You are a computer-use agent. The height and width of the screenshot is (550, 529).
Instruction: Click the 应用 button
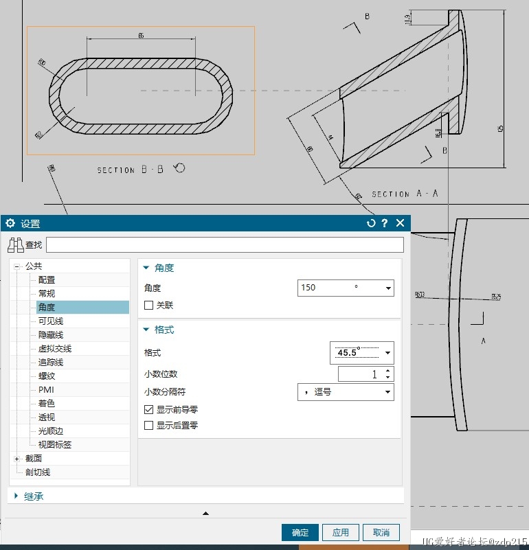click(341, 532)
